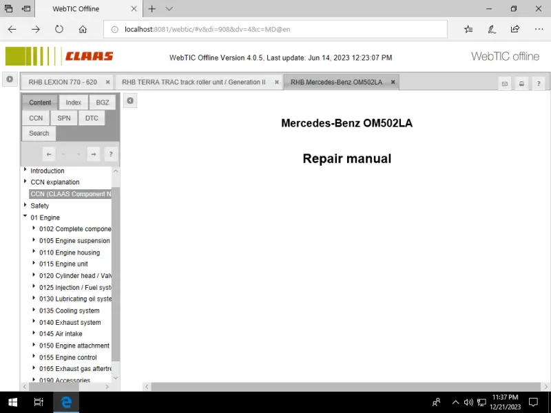
Task: Collapse the 01 Engine tree node
Action: pos(25,217)
